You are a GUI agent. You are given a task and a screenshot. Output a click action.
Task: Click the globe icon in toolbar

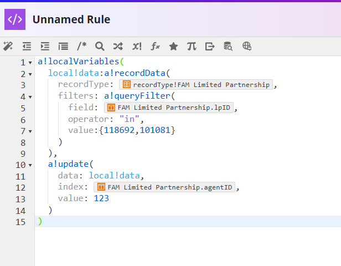(x=247, y=46)
